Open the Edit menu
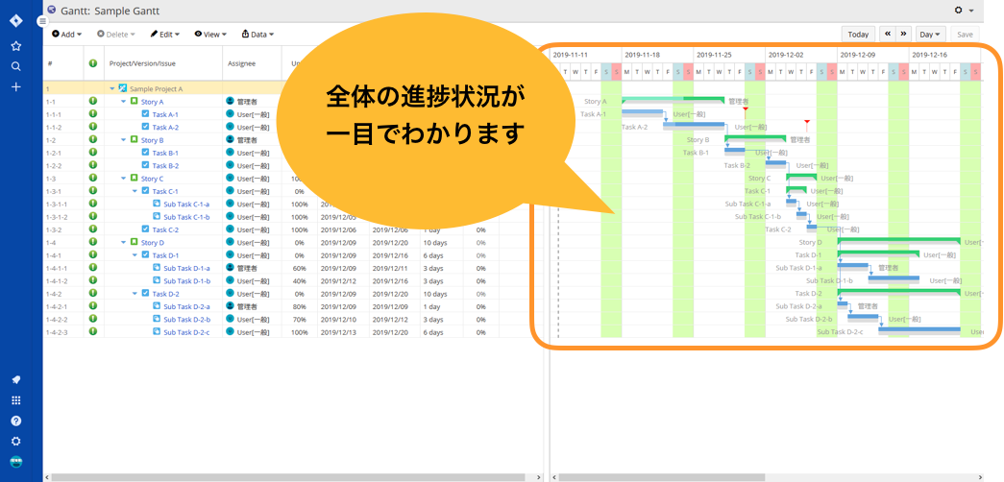 [164, 35]
